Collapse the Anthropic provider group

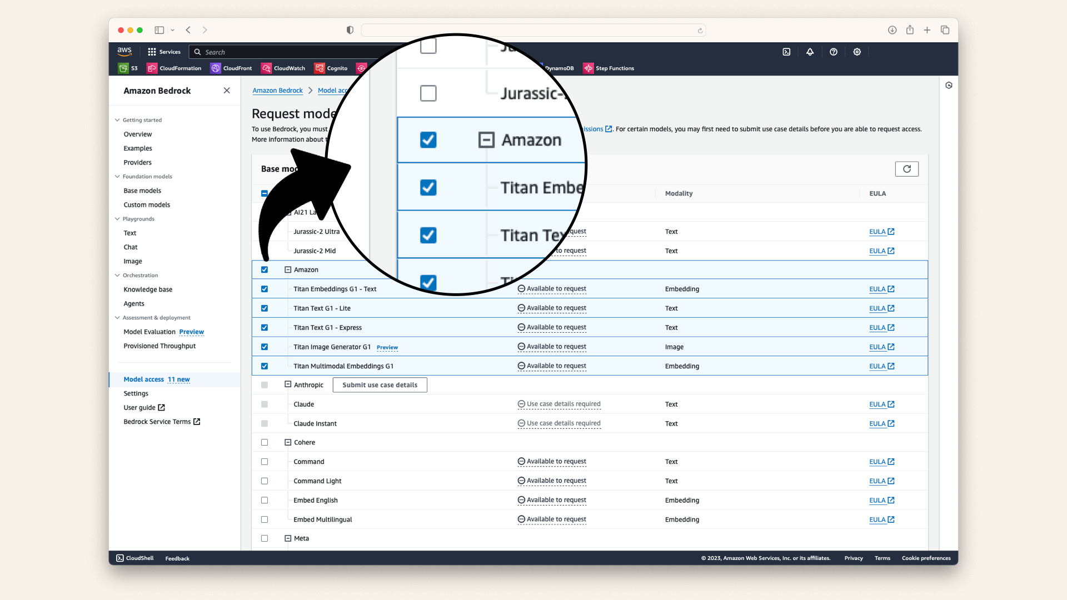[x=288, y=384]
